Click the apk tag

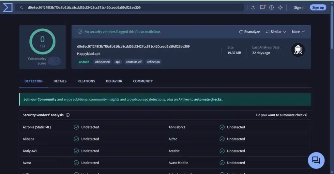pyautogui.click(x=118, y=62)
